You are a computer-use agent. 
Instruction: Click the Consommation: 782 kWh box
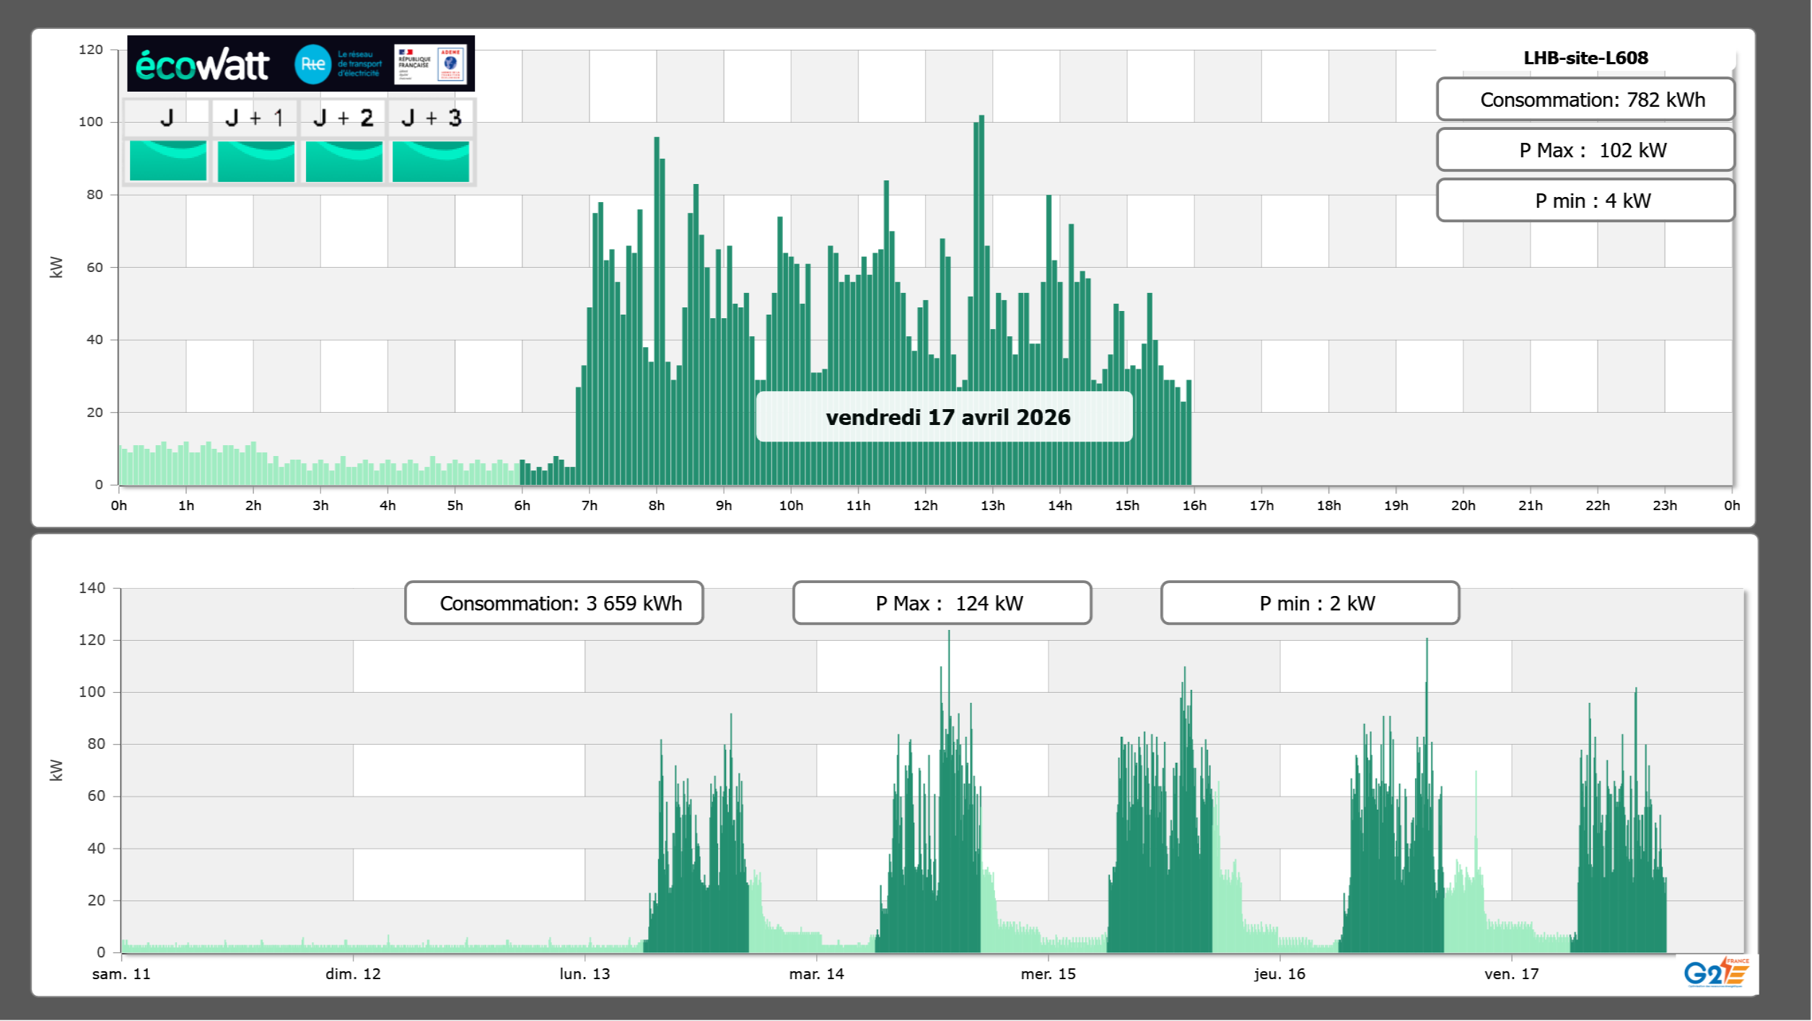1585,100
